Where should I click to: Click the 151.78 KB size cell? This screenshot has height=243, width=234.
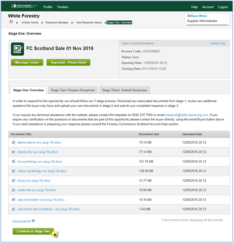pyautogui.click(x=146, y=161)
